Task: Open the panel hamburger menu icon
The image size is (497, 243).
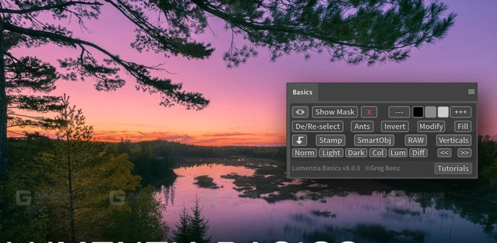Action: click(x=471, y=92)
